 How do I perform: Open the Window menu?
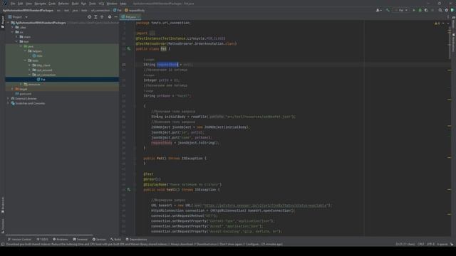112,4
